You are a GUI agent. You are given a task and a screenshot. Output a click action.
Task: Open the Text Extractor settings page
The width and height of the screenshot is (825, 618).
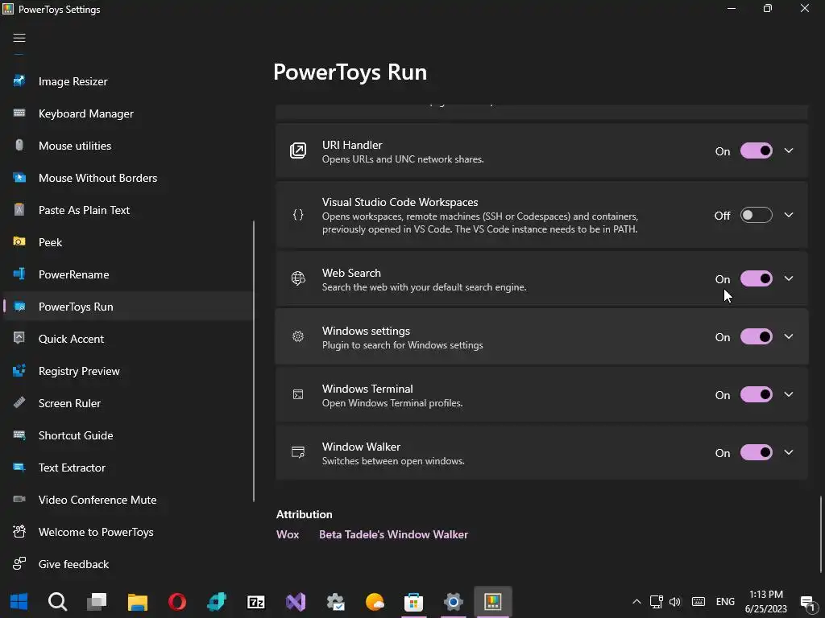[x=128, y=468]
